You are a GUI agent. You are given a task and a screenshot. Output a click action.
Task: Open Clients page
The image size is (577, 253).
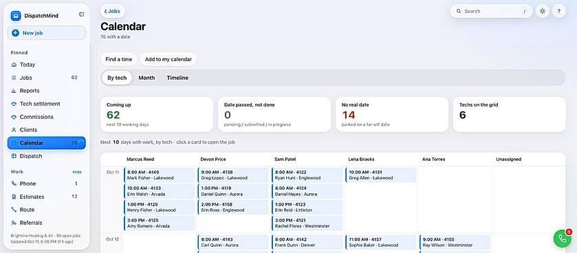(46, 130)
